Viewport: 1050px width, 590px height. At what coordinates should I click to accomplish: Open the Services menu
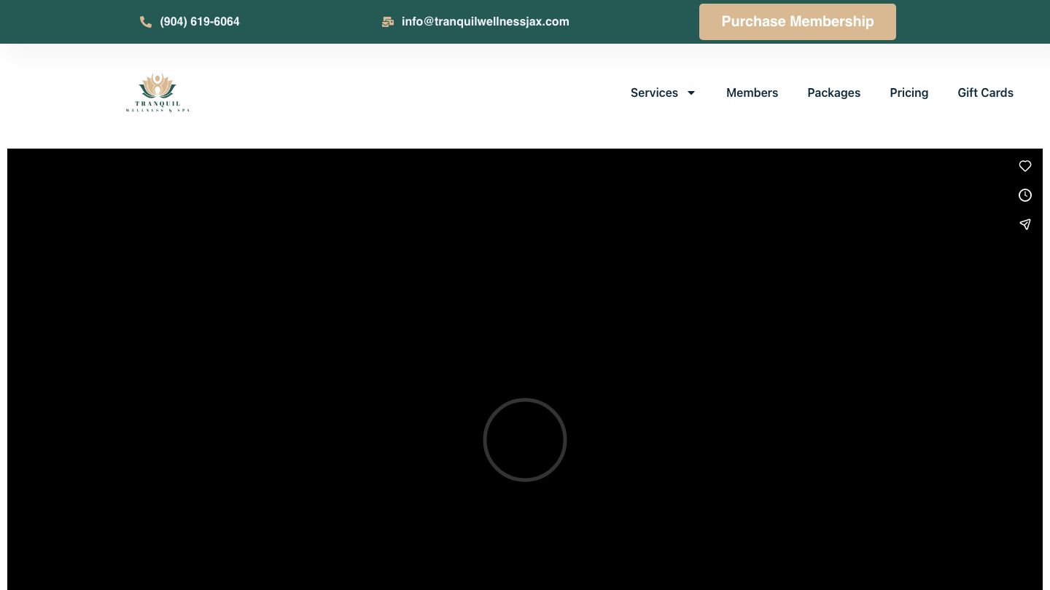point(654,93)
